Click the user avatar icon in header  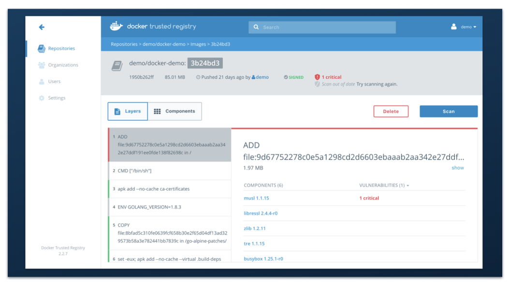tap(454, 27)
